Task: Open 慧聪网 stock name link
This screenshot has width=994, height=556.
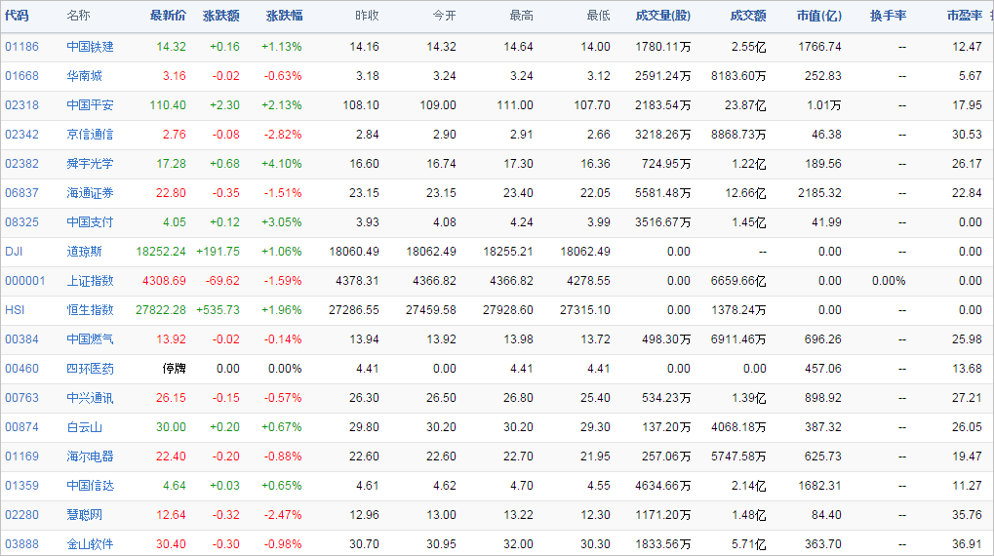Action: coord(84,515)
